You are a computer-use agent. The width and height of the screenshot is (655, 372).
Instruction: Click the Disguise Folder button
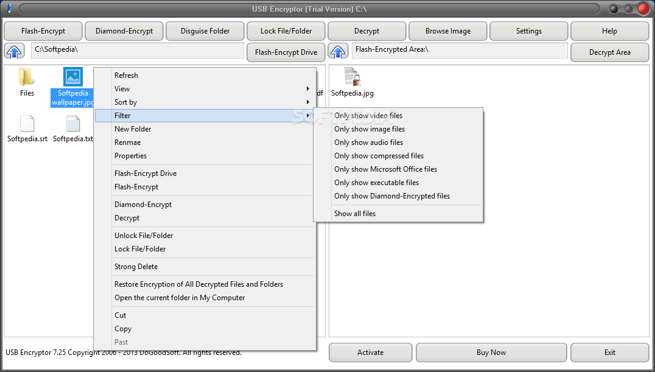pos(205,31)
